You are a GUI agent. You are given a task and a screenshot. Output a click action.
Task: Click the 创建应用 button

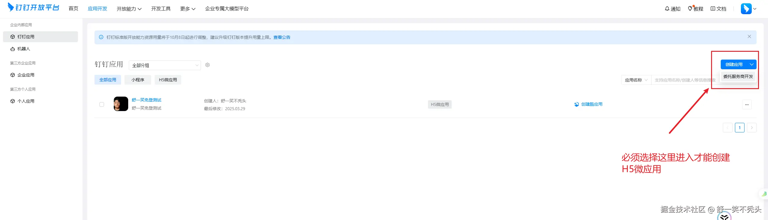pos(734,64)
